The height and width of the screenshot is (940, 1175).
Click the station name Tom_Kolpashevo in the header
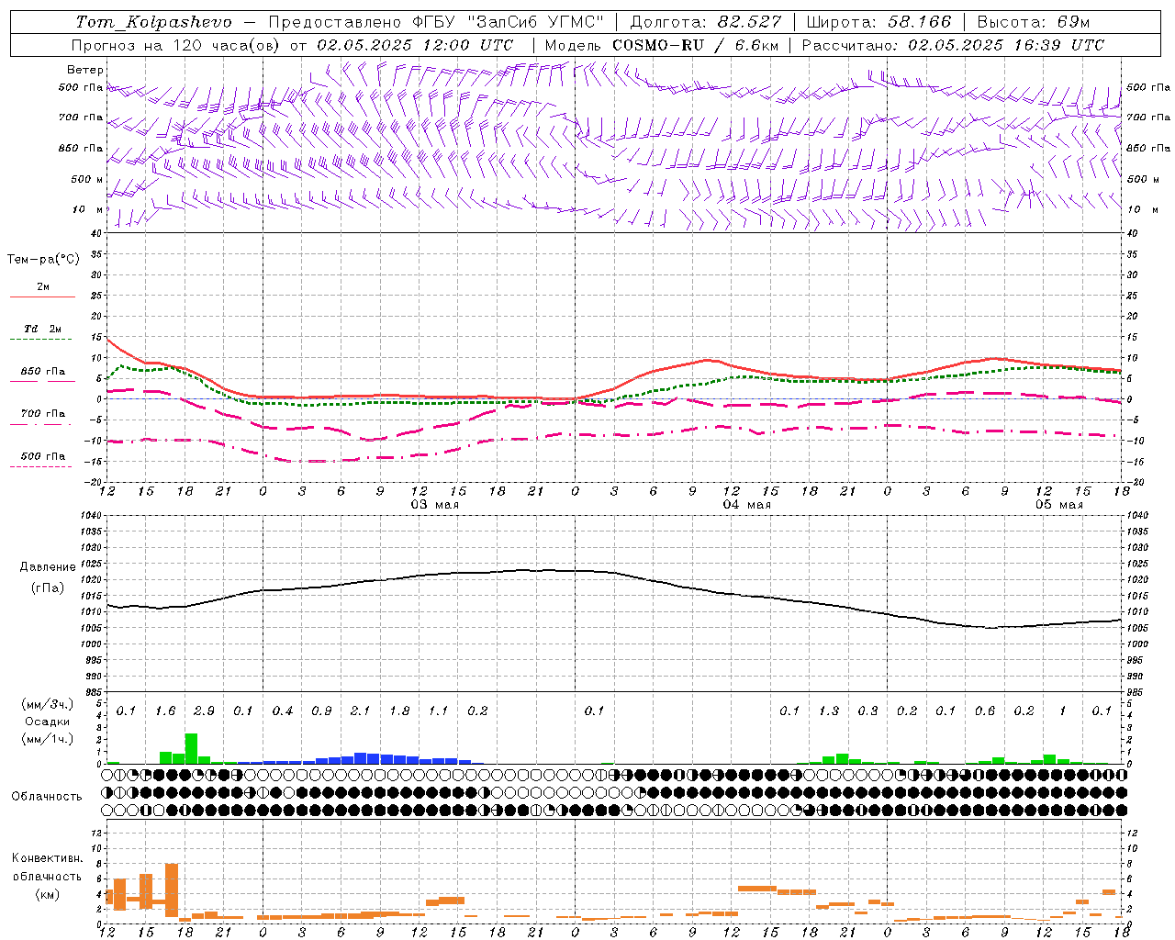pos(153,22)
